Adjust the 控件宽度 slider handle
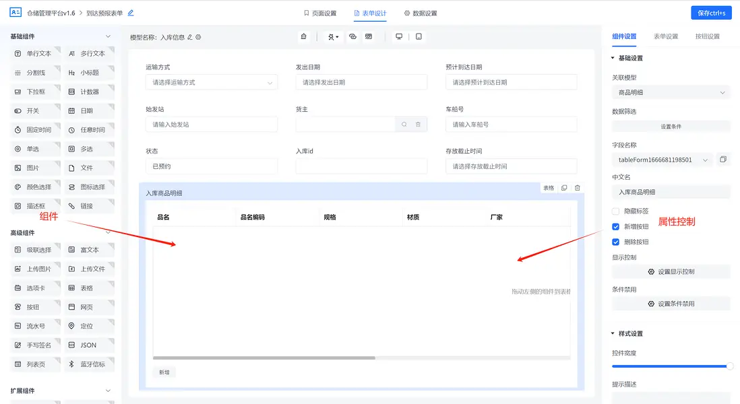740x404 pixels. click(730, 366)
